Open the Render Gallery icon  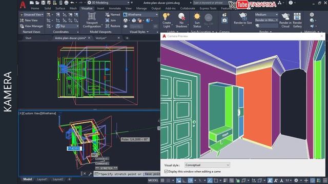[297, 16]
